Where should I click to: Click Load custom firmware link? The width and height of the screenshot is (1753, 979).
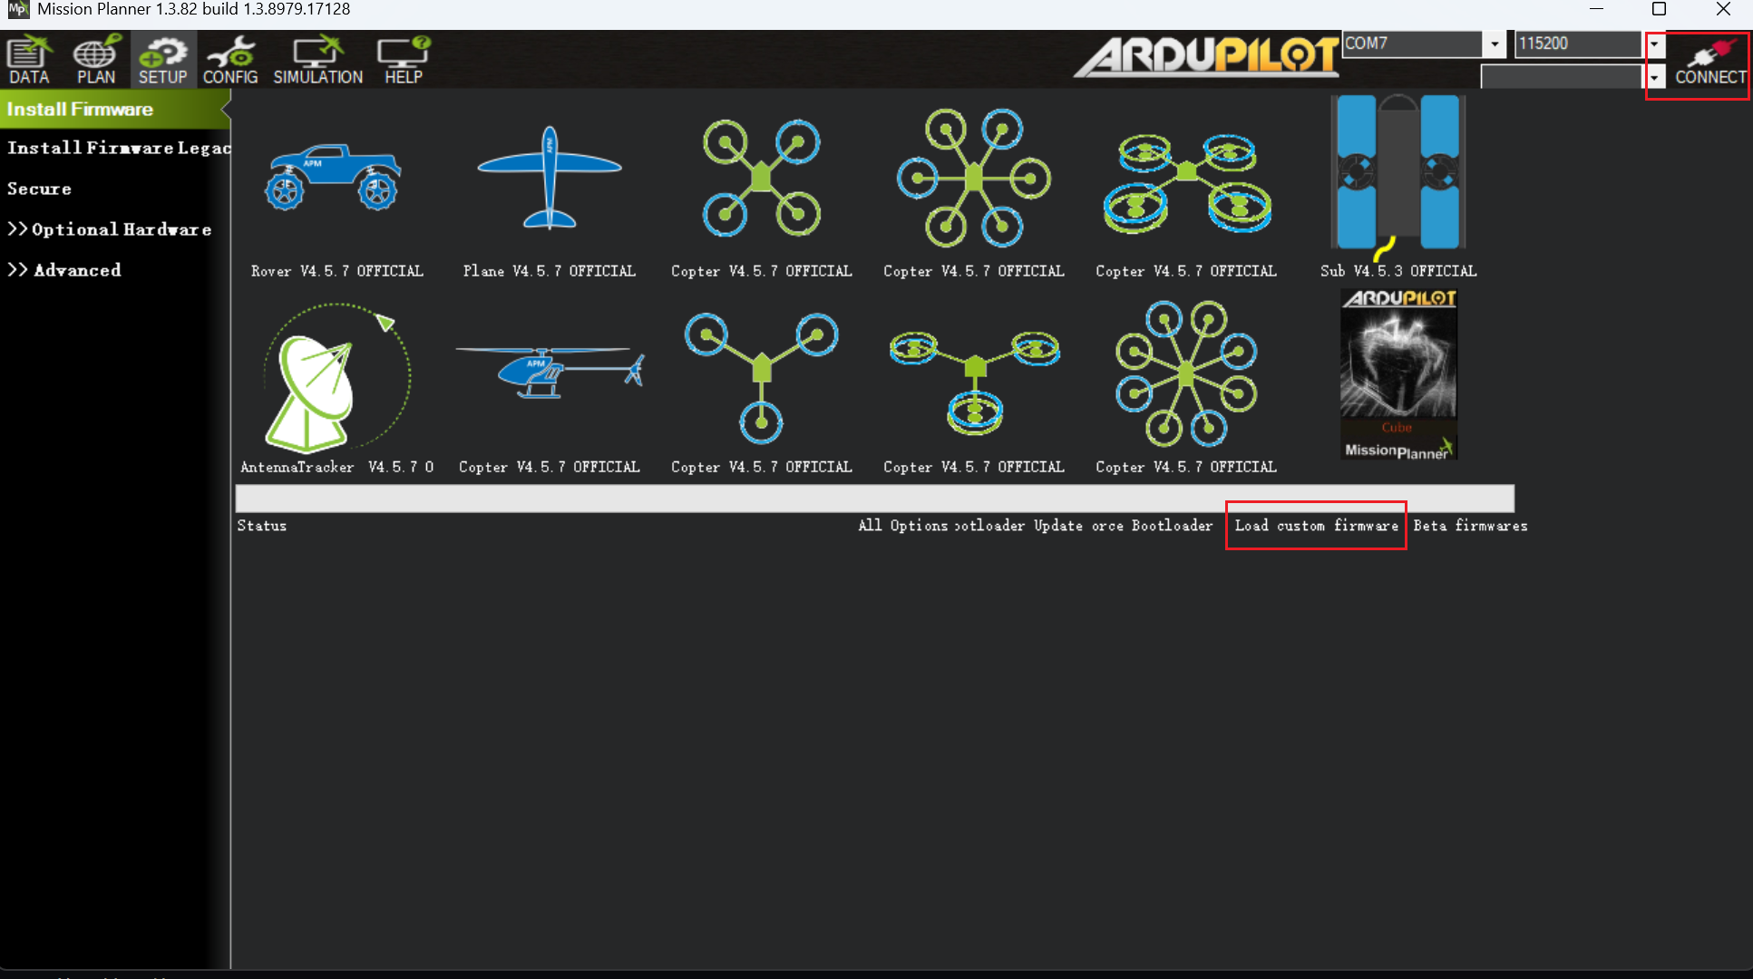pos(1316,526)
